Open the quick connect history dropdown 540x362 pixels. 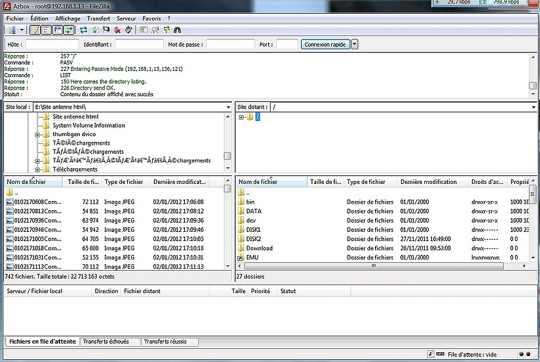(355, 45)
